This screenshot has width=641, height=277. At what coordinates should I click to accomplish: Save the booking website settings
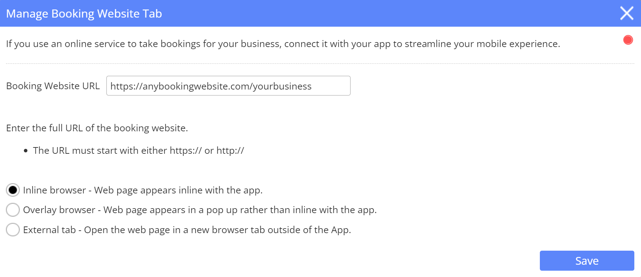pyautogui.click(x=587, y=260)
